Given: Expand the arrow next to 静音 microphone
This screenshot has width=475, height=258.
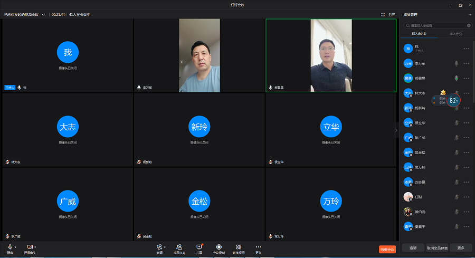Looking at the screenshot, I should (x=15, y=247).
